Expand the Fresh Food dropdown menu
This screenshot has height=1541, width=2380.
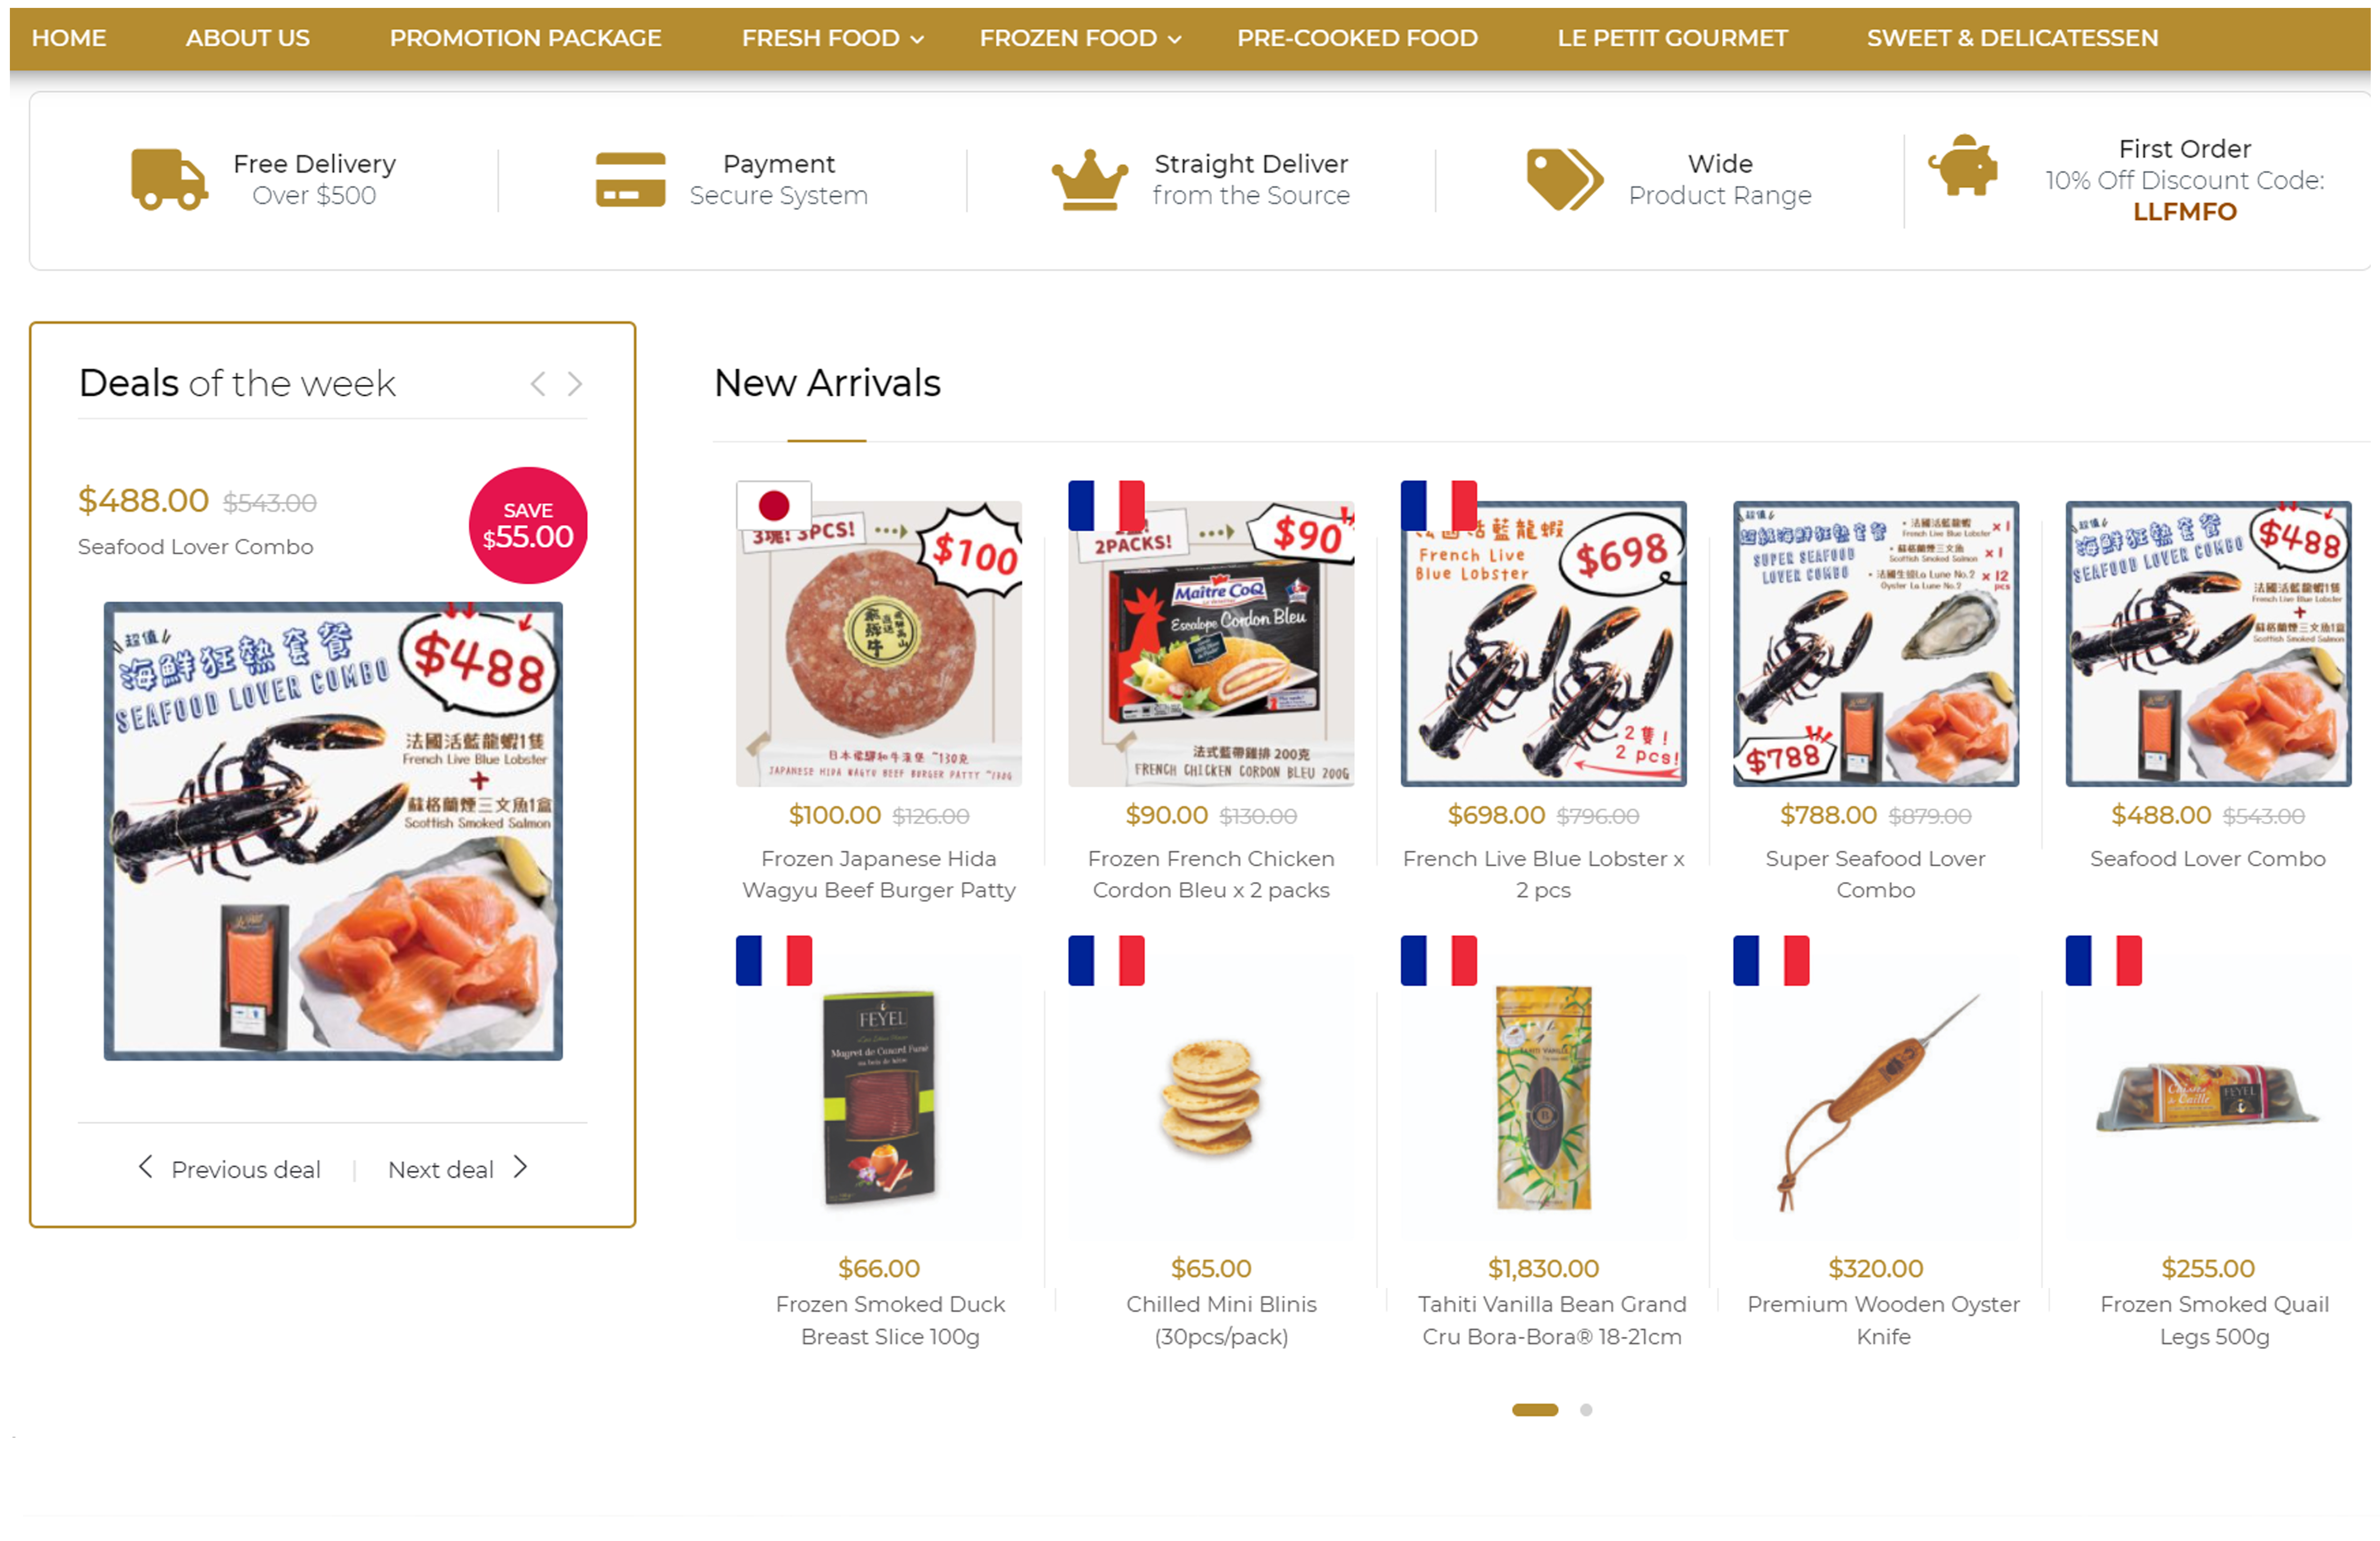(x=832, y=38)
